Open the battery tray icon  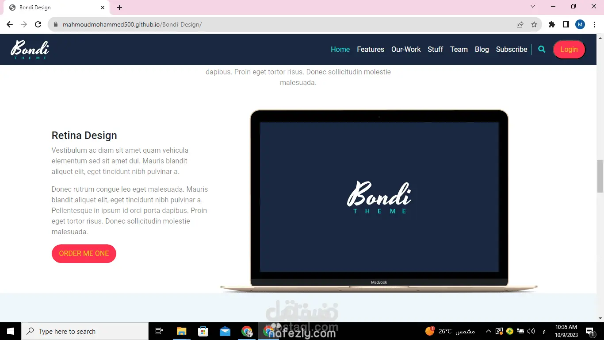click(x=520, y=331)
